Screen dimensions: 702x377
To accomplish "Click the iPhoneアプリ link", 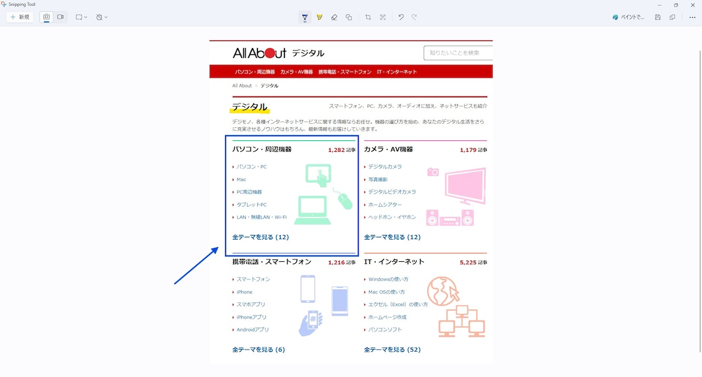I will point(252,317).
